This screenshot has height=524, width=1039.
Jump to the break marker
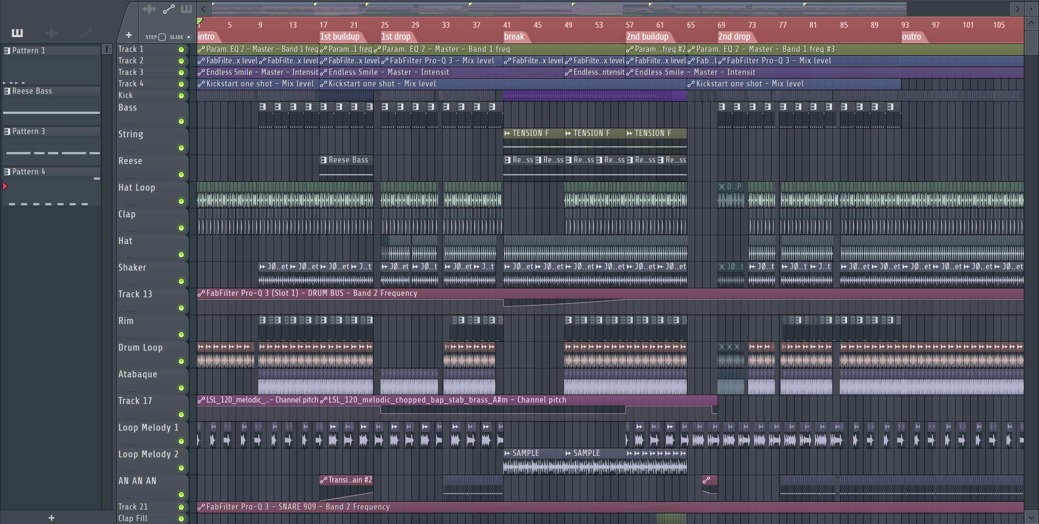click(514, 37)
